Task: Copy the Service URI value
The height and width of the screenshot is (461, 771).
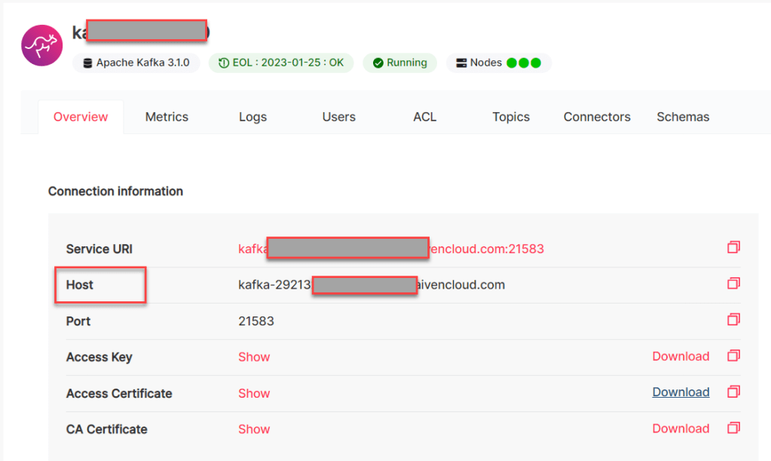Action: click(733, 248)
